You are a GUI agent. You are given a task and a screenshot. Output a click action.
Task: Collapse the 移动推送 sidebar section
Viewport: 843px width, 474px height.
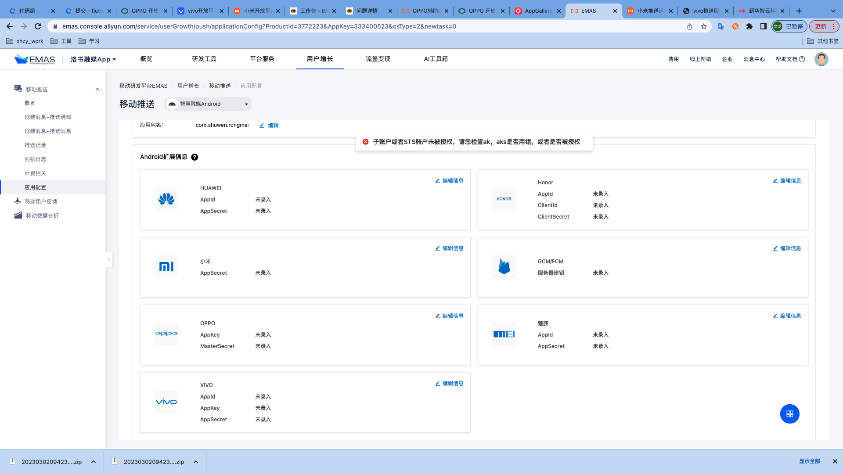tap(97, 89)
